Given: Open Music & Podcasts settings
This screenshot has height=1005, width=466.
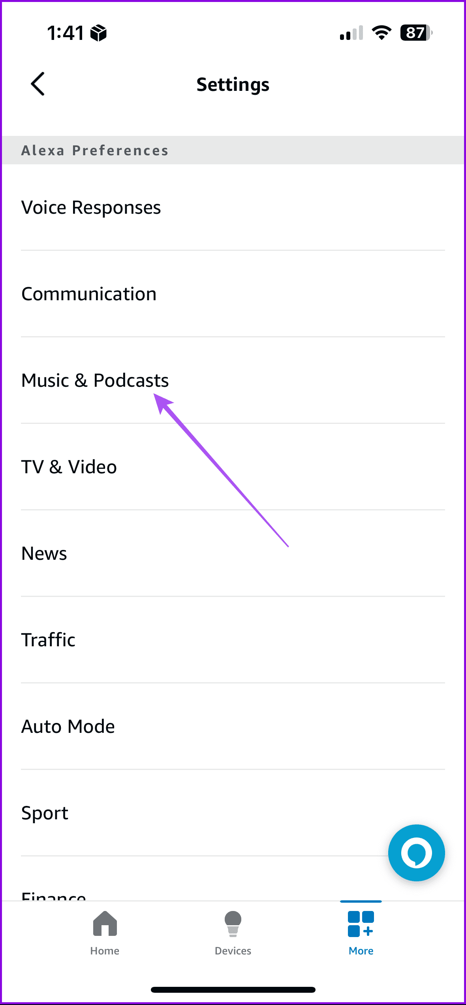Looking at the screenshot, I should pyautogui.click(x=95, y=380).
